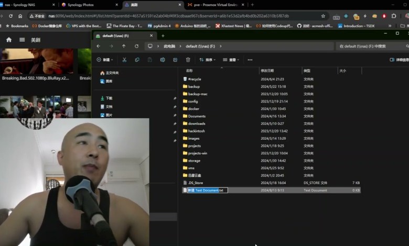Open the hamburger menu next to 美剧
This screenshot has height=246, width=409.
(x=22, y=40)
